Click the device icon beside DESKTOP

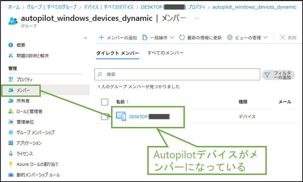[121, 116]
